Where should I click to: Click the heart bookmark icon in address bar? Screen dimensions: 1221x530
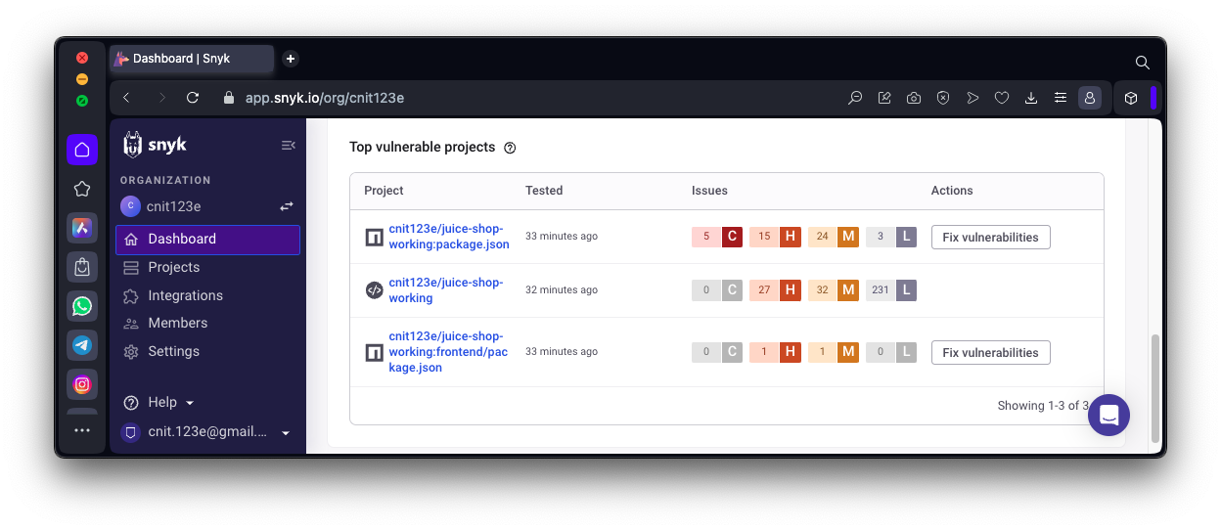pos(1001,98)
